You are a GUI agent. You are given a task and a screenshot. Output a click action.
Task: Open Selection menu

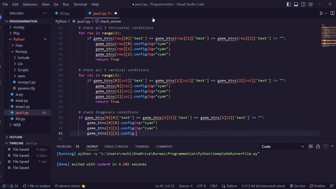[30, 4]
